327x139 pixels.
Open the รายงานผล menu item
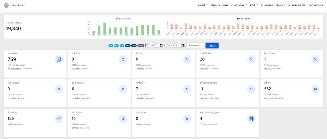pos(267,5)
